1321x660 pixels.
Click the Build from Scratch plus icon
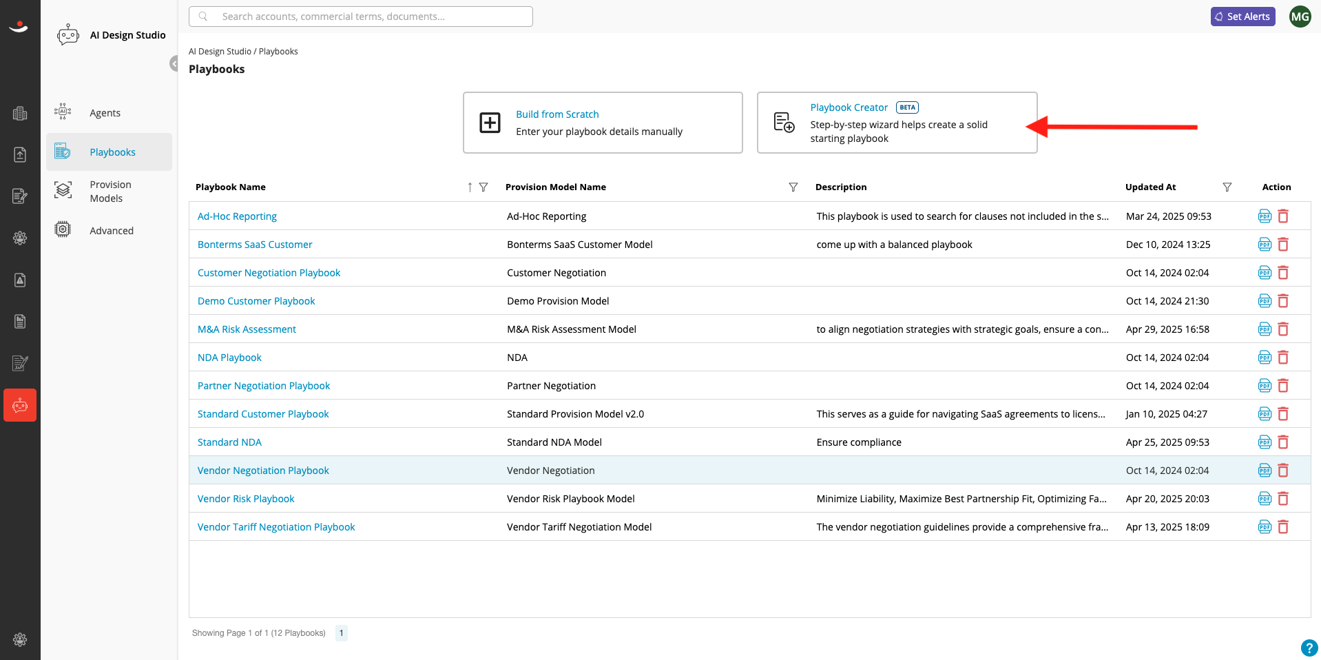click(x=490, y=123)
